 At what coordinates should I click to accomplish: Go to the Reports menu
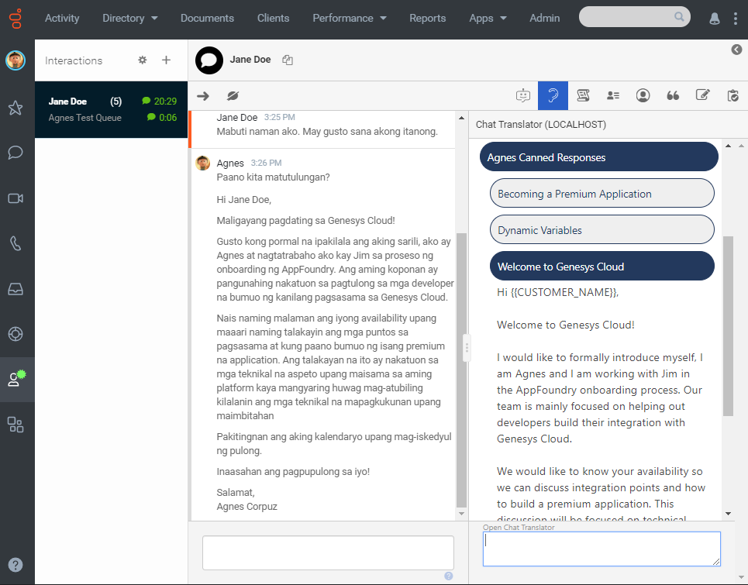427,18
